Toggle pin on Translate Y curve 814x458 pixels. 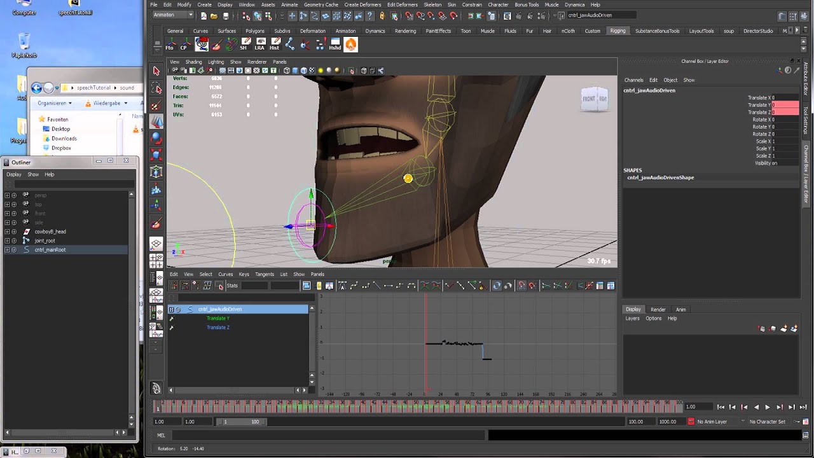pos(171,318)
